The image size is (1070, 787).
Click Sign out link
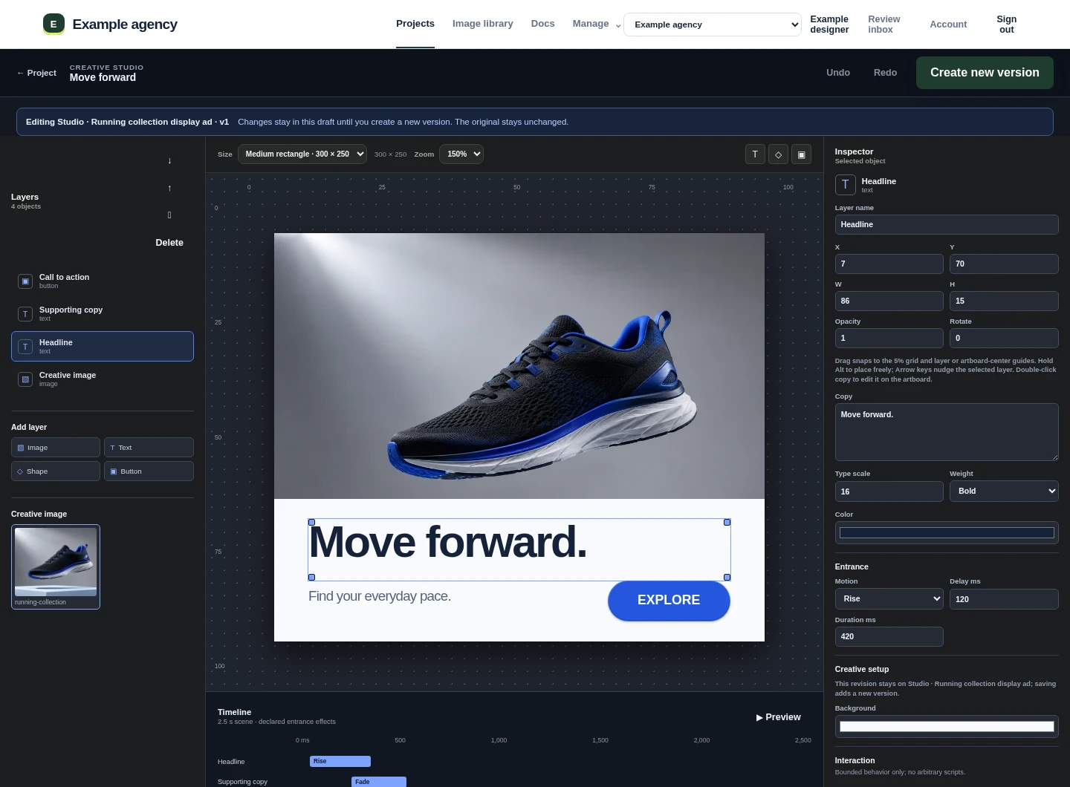tap(1007, 25)
